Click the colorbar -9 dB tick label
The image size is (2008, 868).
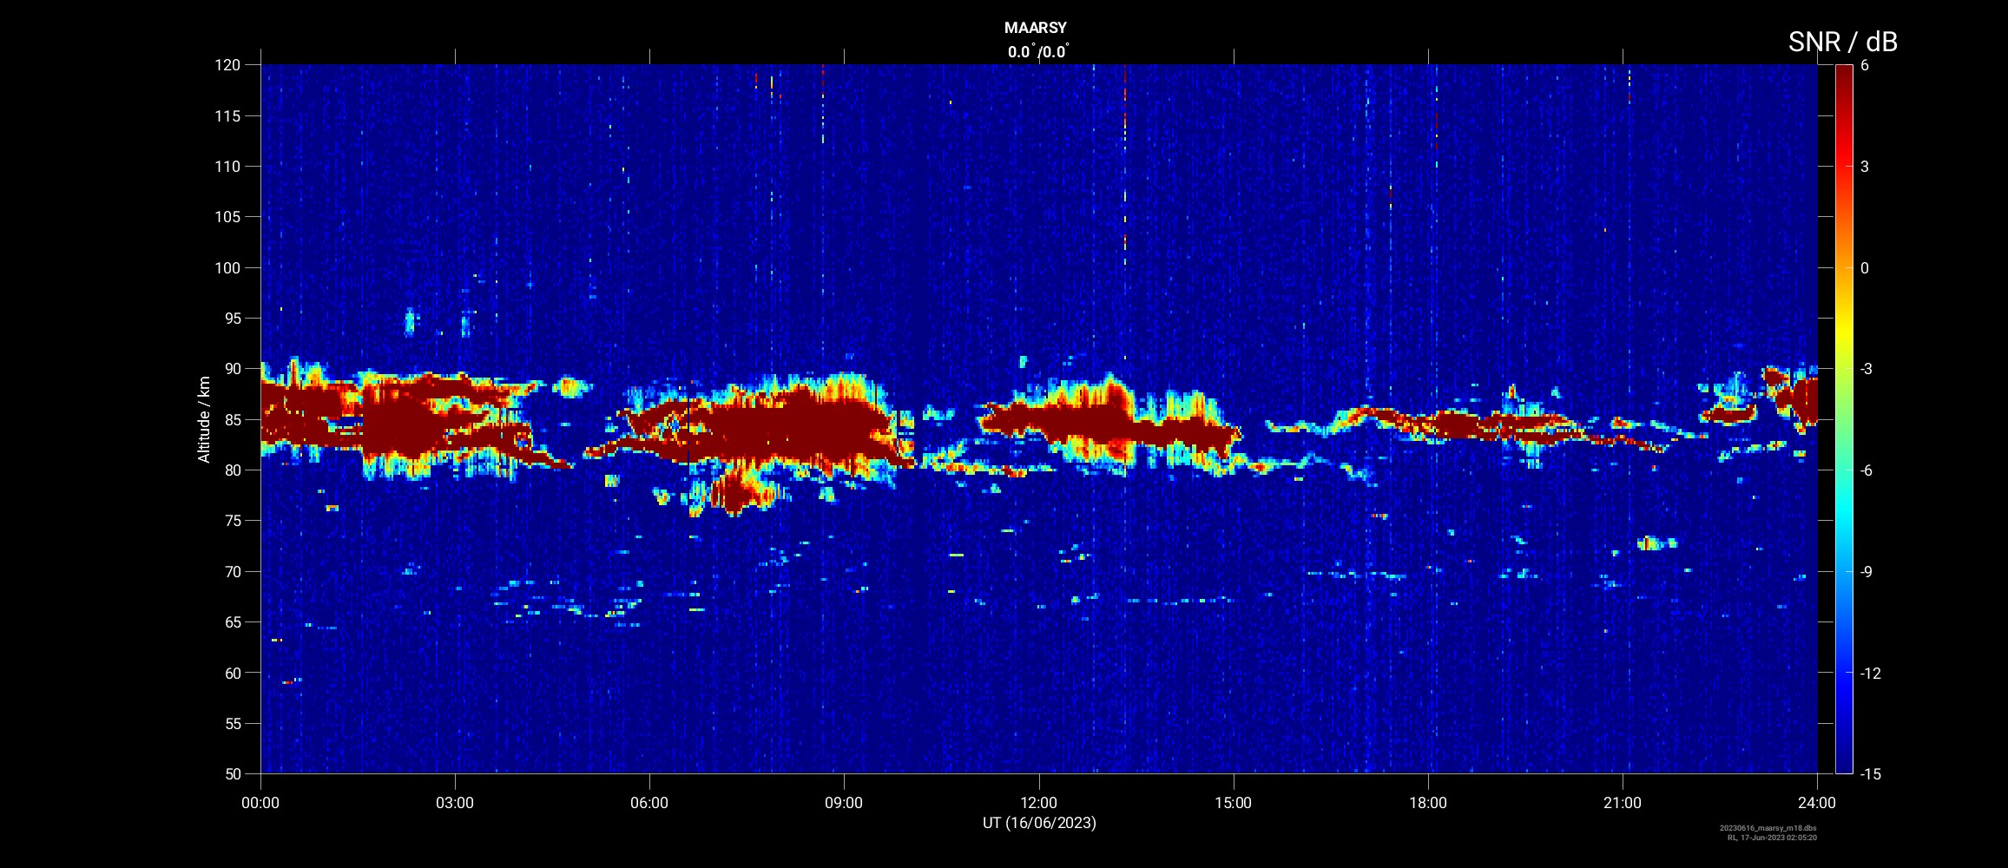point(1867,571)
